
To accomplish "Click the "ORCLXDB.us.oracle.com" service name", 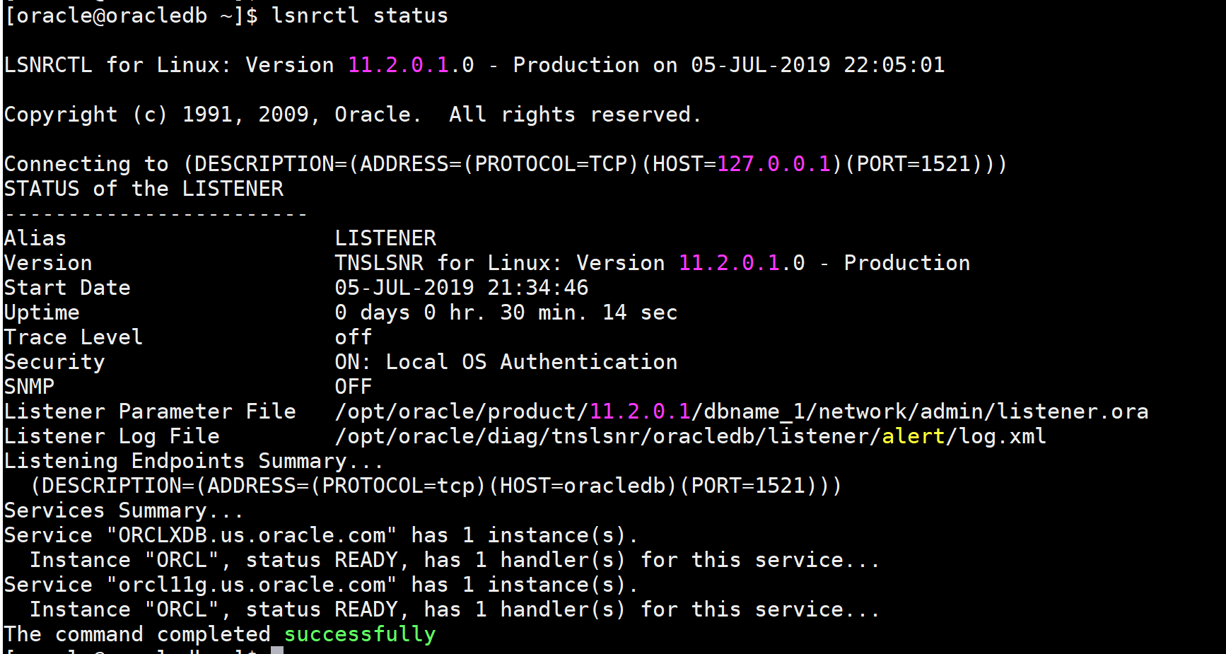I will click(252, 535).
